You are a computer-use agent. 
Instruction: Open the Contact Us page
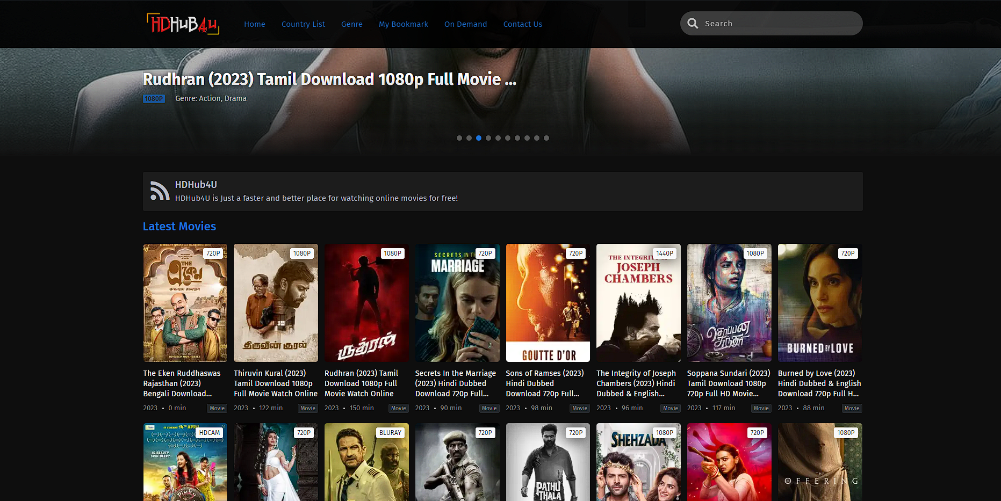point(523,24)
